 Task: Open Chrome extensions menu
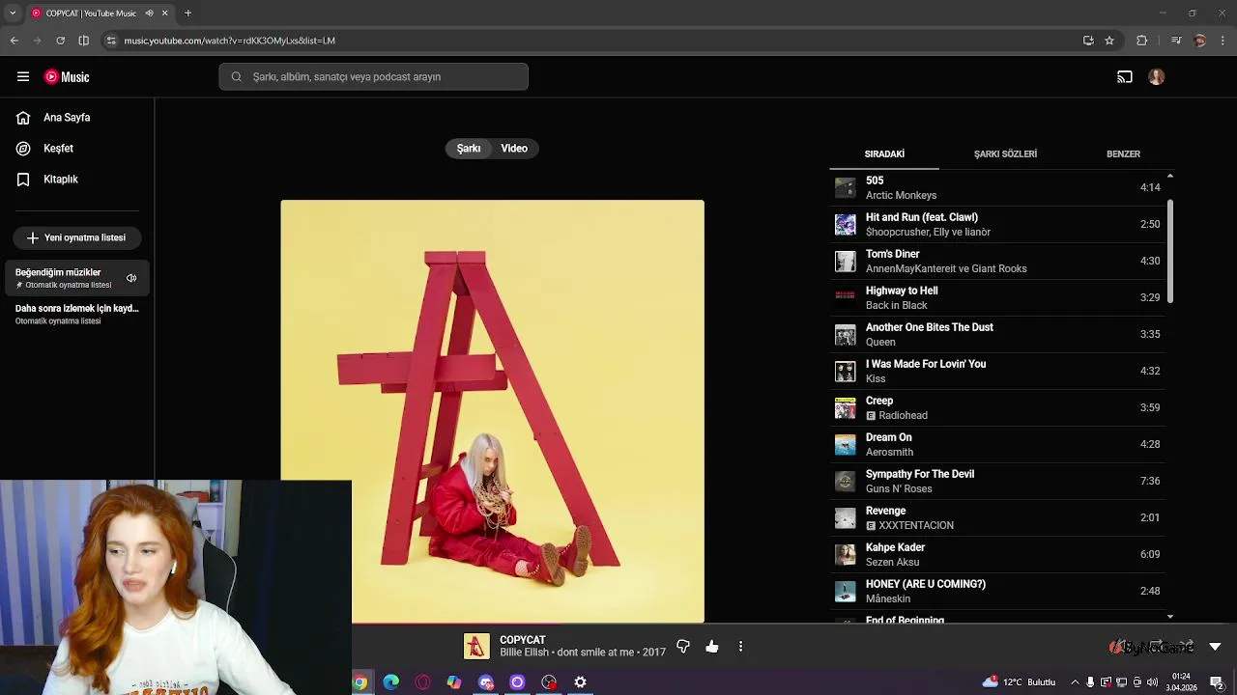1141,41
